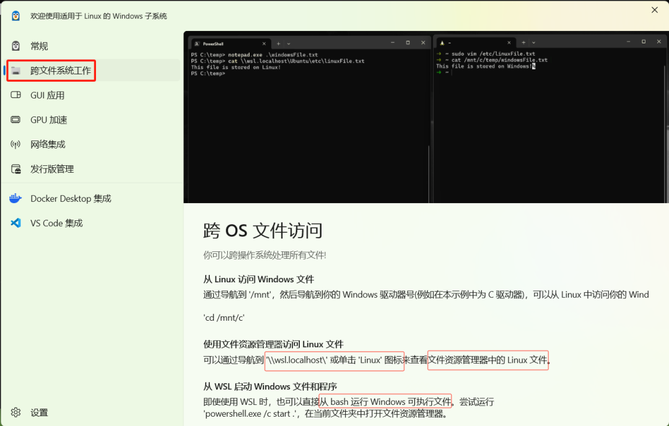Screen dimensions: 669x426
Task: Click the 网络集成 antenna icon
Action: pos(15,144)
